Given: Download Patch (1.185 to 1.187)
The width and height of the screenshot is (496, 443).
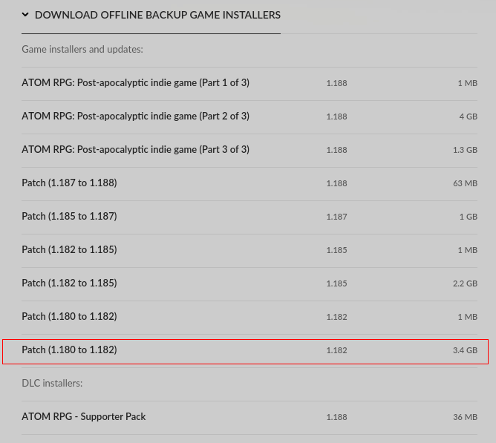Looking at the screenshot, I should pos(249,217).
